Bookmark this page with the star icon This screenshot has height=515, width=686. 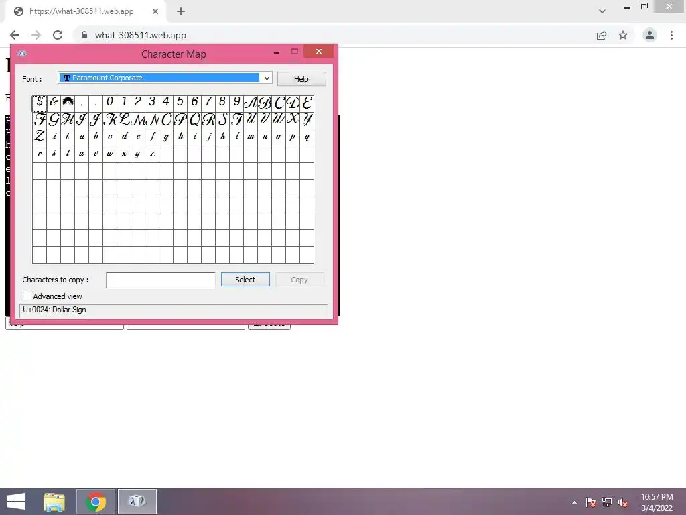(x=623, y=35)
